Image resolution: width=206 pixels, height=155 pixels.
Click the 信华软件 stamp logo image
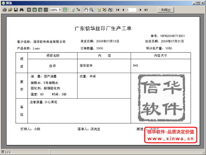(161, 98)
